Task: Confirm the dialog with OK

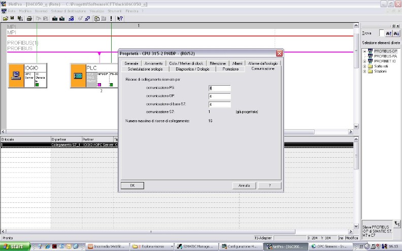Action: point(132,186)
